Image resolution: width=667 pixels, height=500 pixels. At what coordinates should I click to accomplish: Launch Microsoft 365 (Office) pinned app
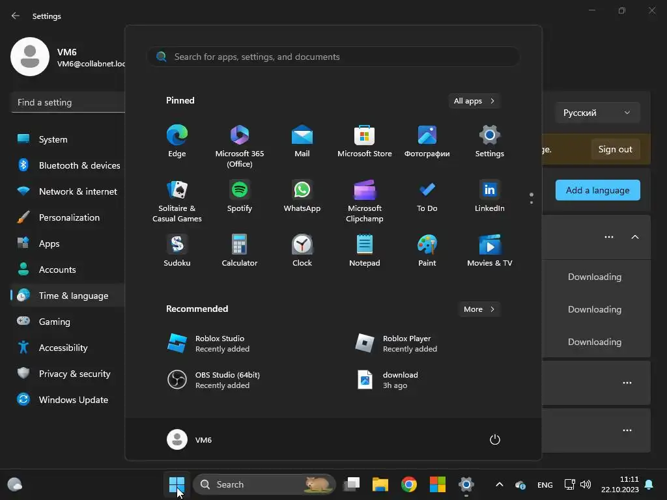(240, 146)
